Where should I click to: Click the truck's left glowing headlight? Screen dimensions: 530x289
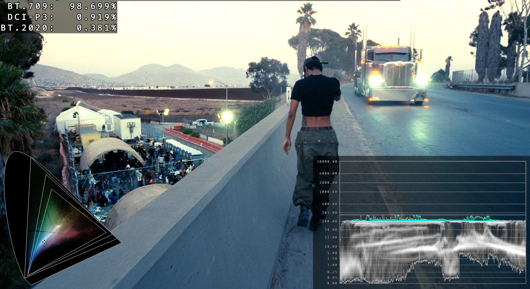pyautogui.click(x=376, y=81)
